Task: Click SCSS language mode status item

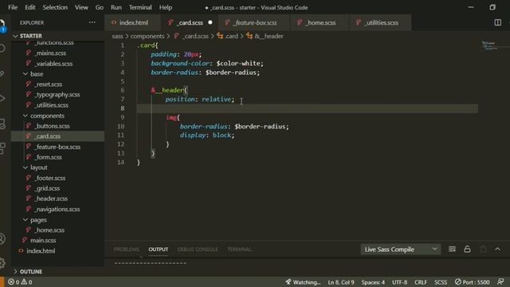Action: (441, 282)
